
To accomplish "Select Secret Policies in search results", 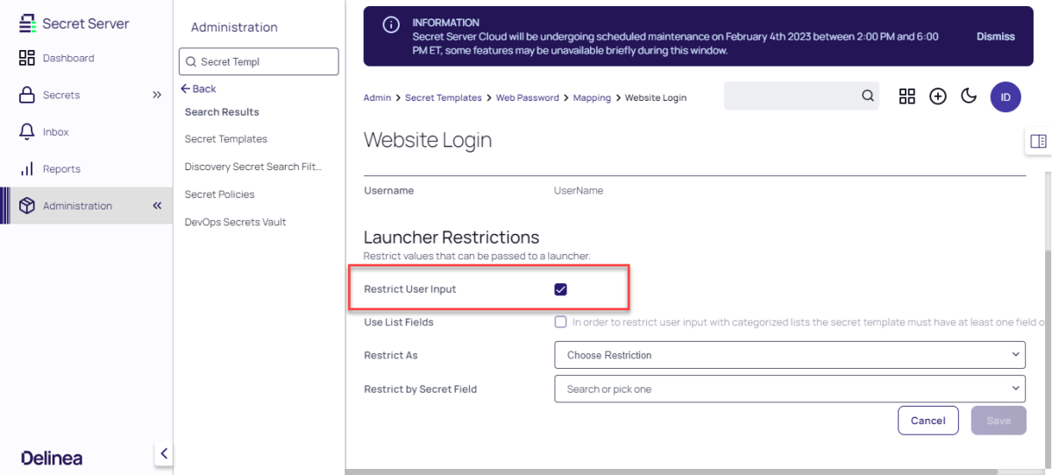I will (x=219, y=195).
